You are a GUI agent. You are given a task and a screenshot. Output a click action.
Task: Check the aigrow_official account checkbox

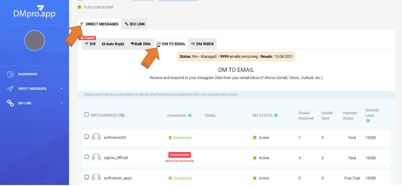(x=87, y=156)
